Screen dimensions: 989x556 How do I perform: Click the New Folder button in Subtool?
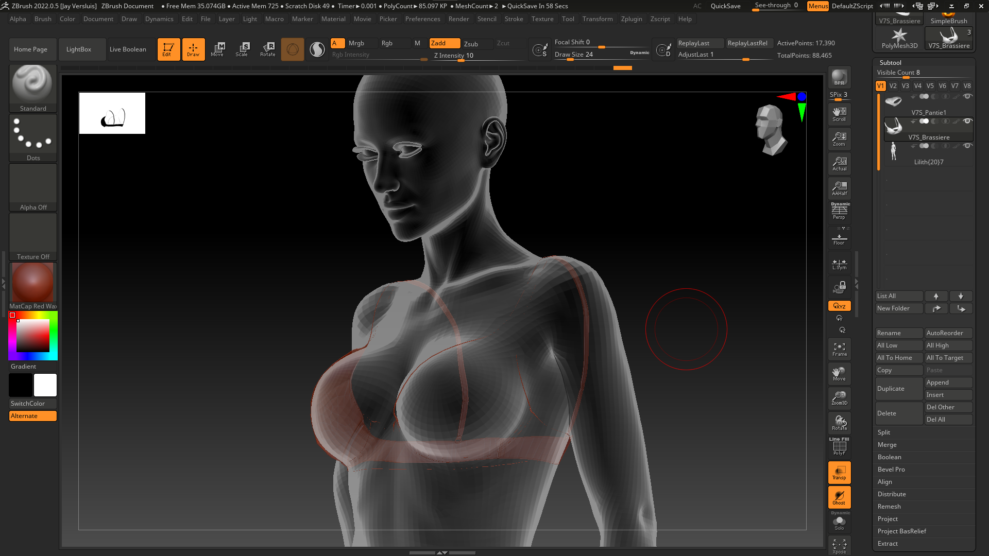tap(899, 308)
